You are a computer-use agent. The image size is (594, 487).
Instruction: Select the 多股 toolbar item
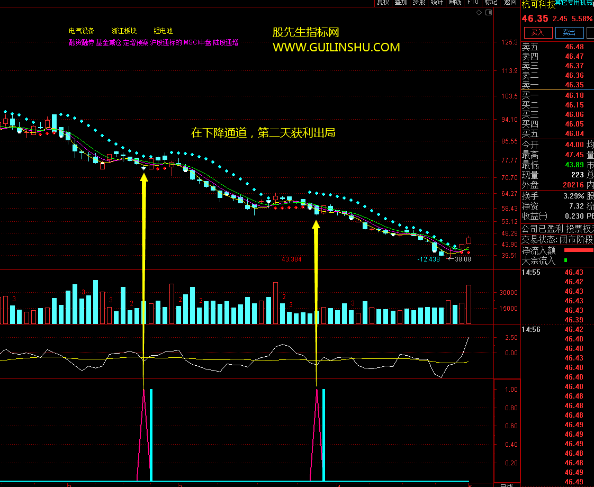tap(419, 3)
